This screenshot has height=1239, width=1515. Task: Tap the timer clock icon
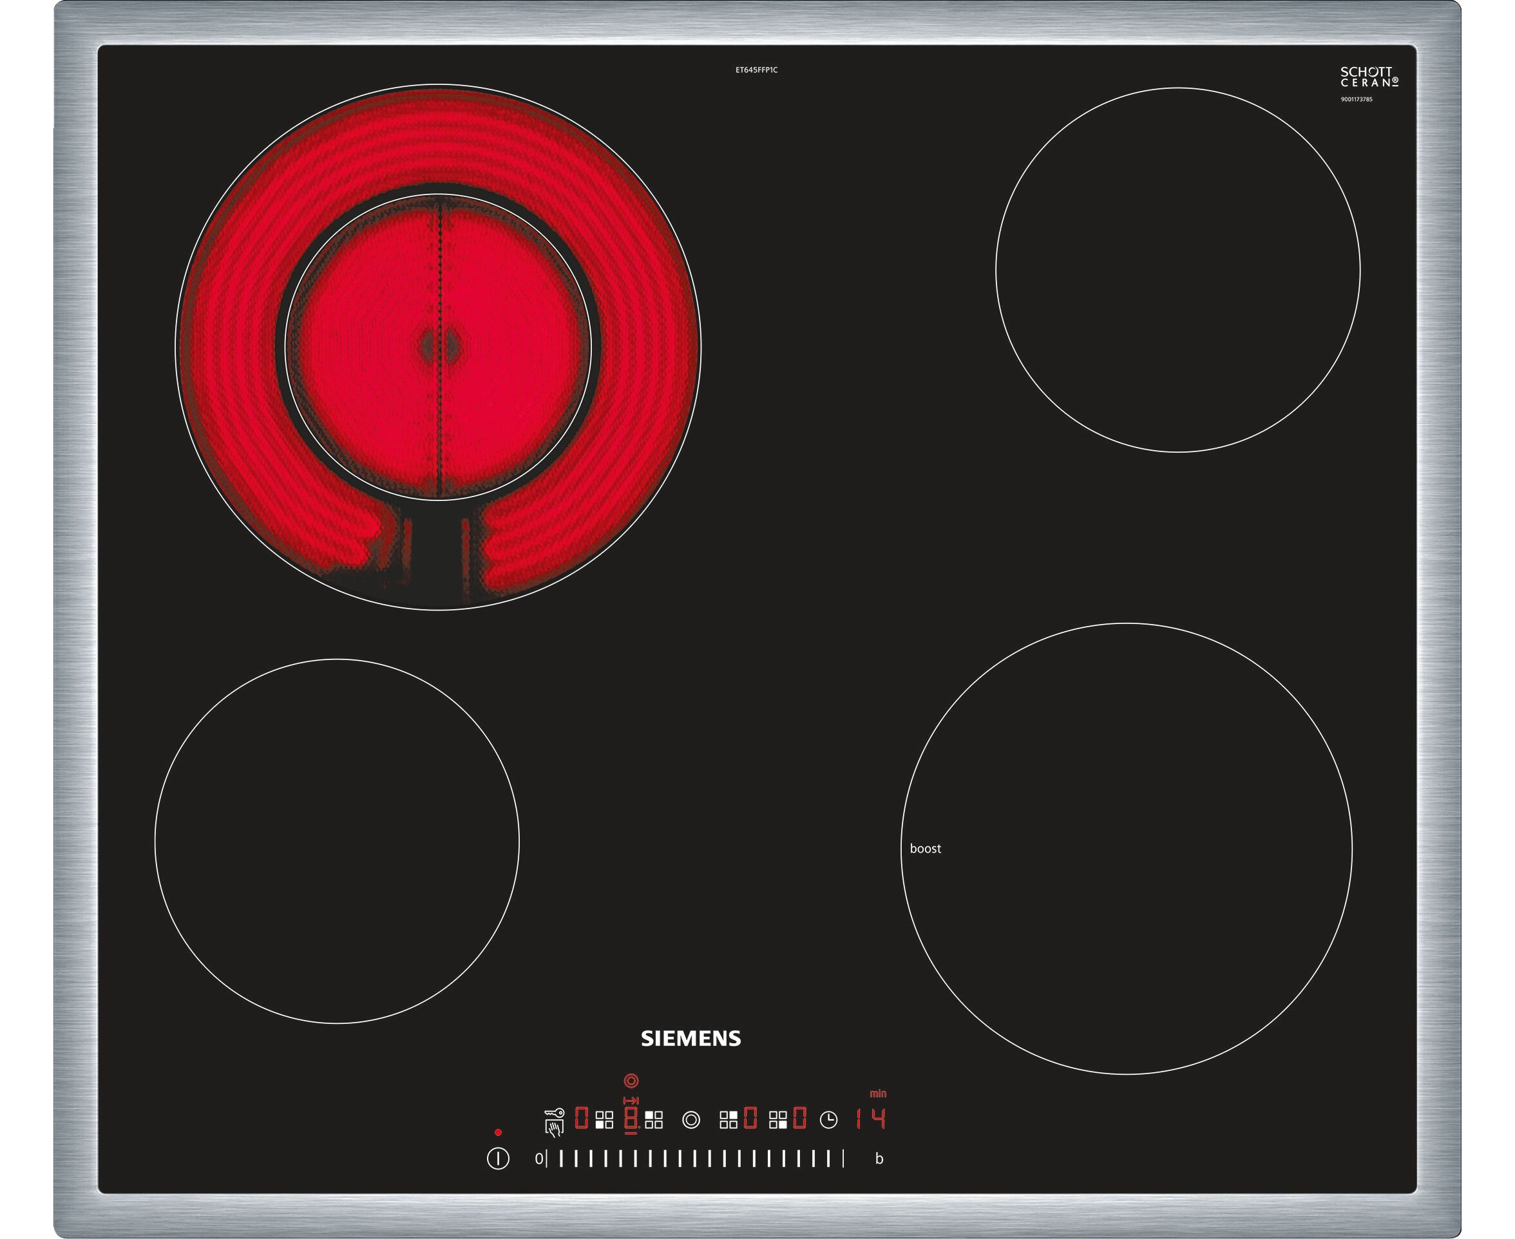pos(829,1120)
